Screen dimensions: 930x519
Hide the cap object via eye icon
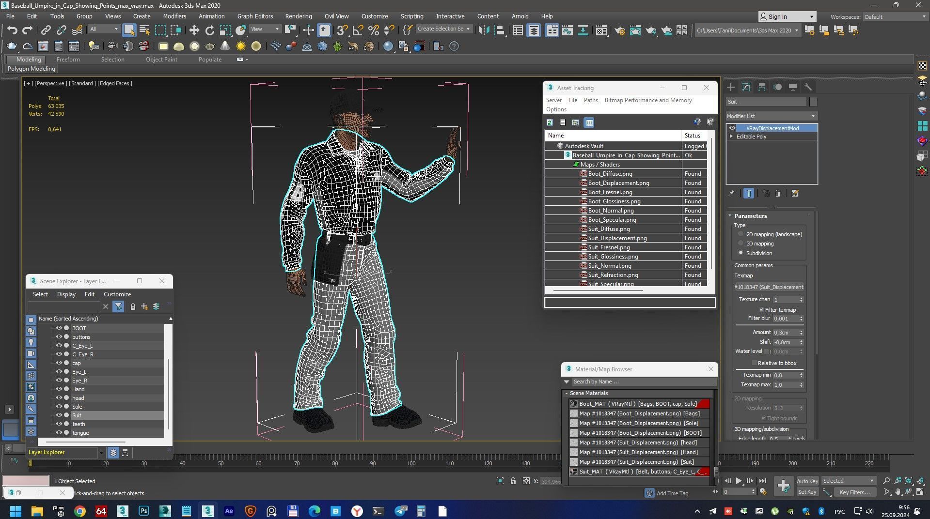click(59, 363)
